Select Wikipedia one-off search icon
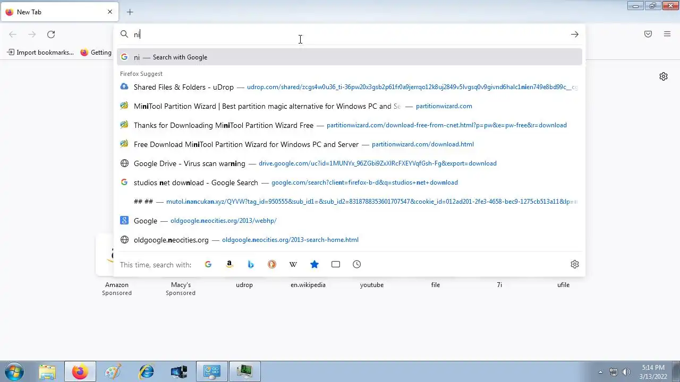Screen dimensions: 680x382 point(293,264)
